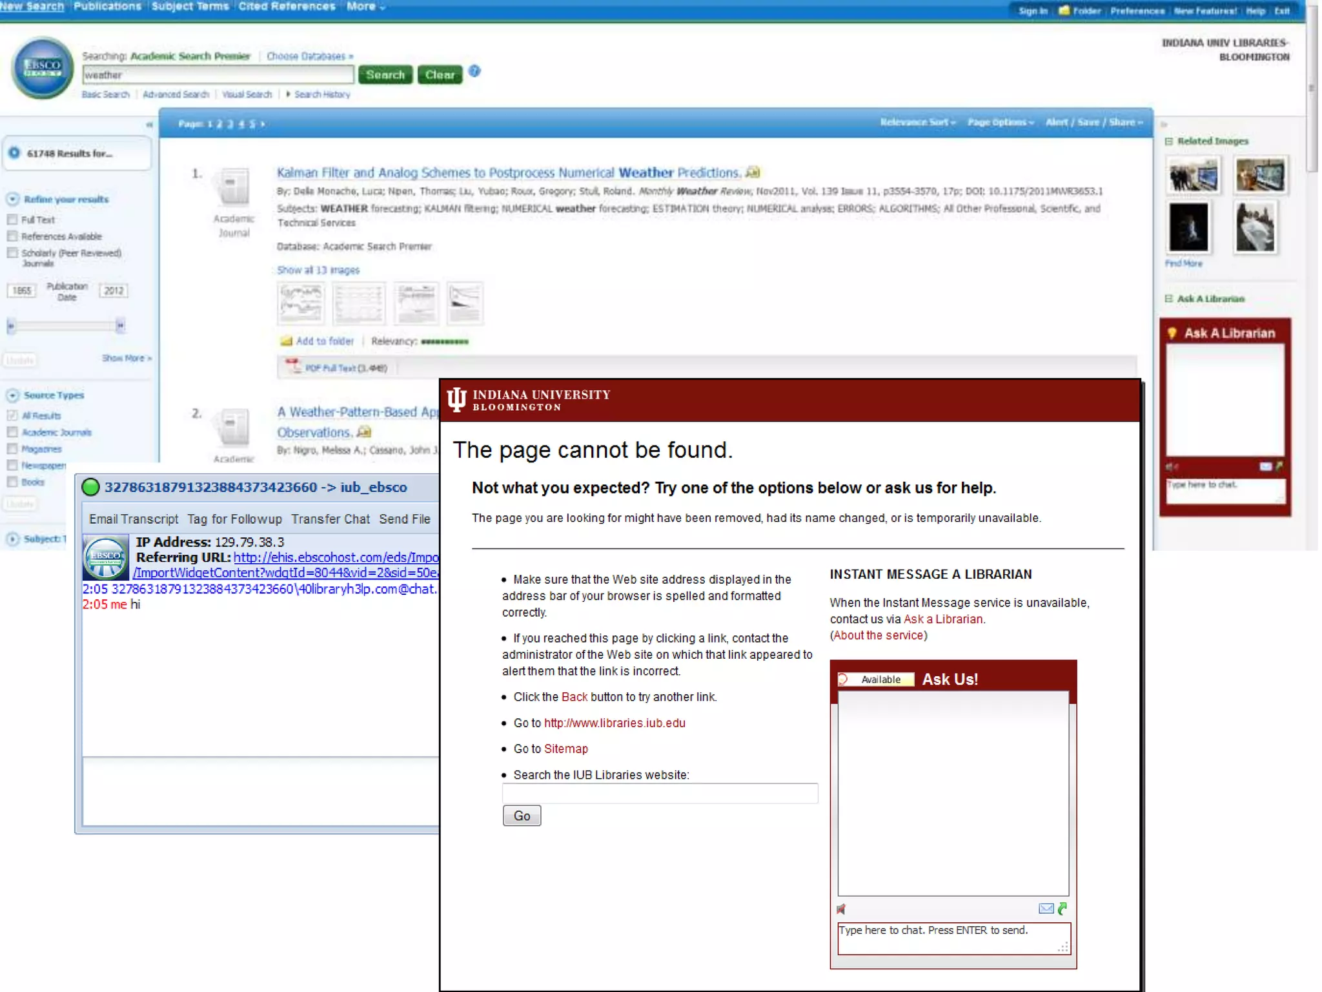Open the Relevance Sort dropdown

pyautogui.click(x=917, y=122)
